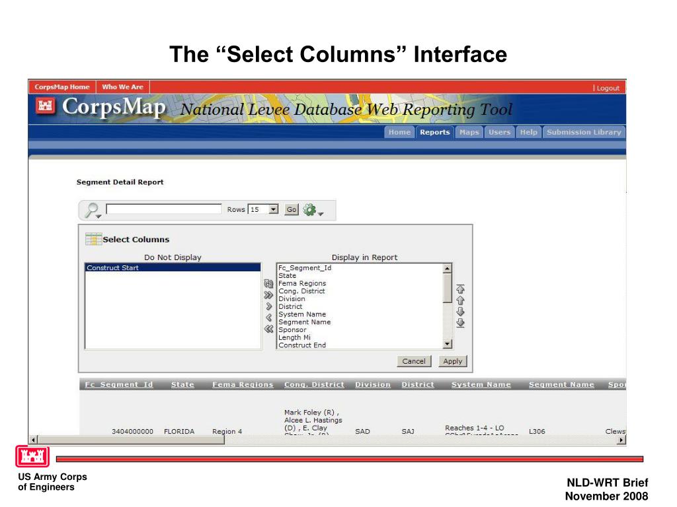
Task: Click the Logout link
Action: [608, 88]
